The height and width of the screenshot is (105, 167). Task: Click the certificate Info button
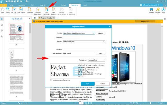point(100,53)
